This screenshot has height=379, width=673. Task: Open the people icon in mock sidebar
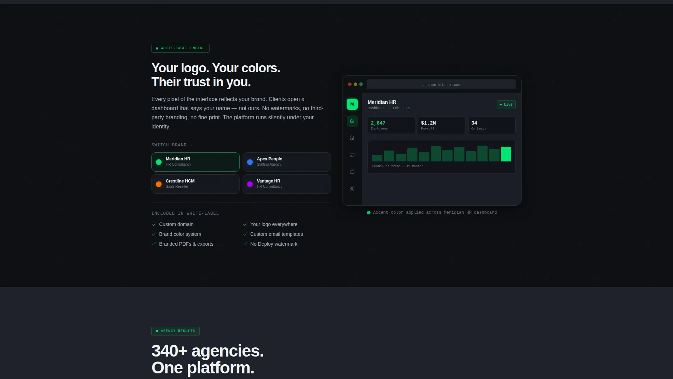pos(352,138)
